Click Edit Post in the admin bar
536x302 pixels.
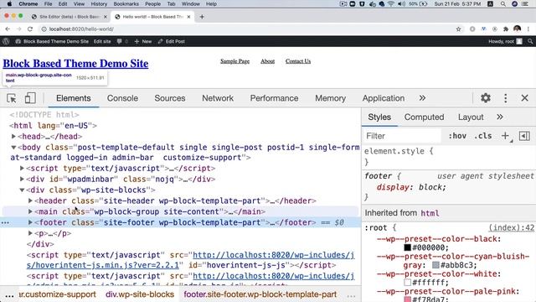tap(171, 41)
